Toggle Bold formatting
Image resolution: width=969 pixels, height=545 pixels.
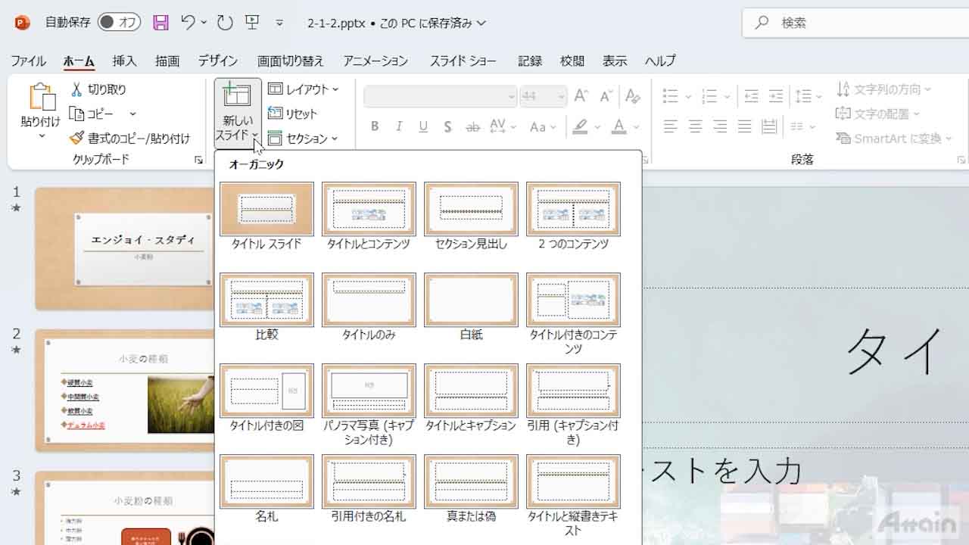tap(375, 126)
